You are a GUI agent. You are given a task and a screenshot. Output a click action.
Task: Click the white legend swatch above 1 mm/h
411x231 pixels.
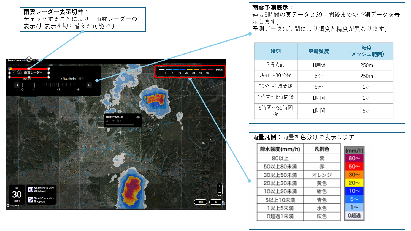[x=162, y=70]
